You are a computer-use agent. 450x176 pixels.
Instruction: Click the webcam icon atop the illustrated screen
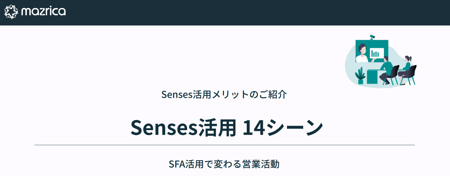(372, 37)
